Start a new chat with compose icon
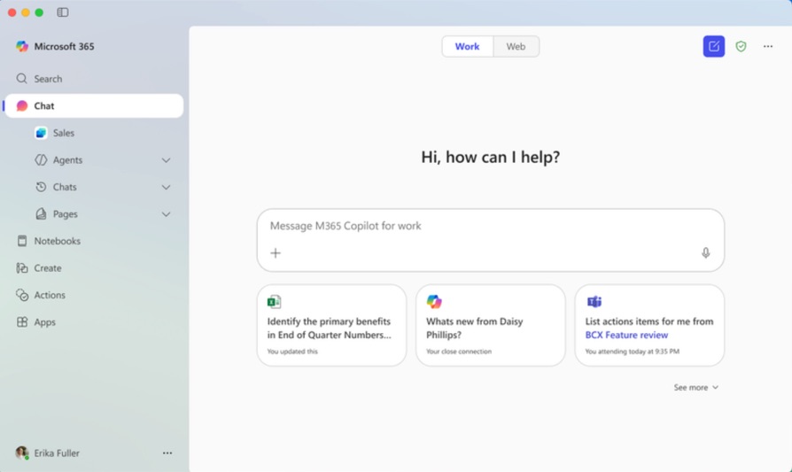The width and height of the screenshot is (792, 472). (714, 46)
